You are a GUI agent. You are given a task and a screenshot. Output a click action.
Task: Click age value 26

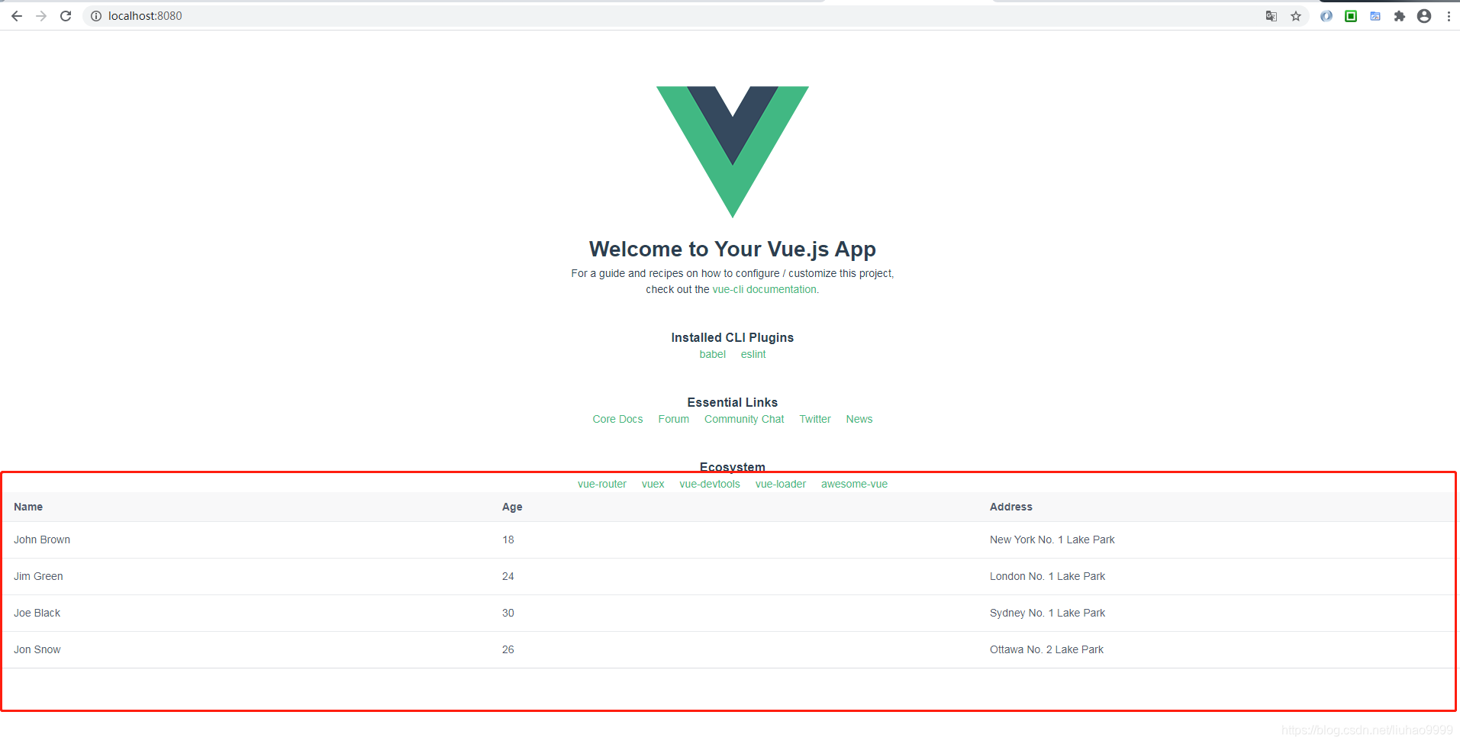tap(508, 650)
